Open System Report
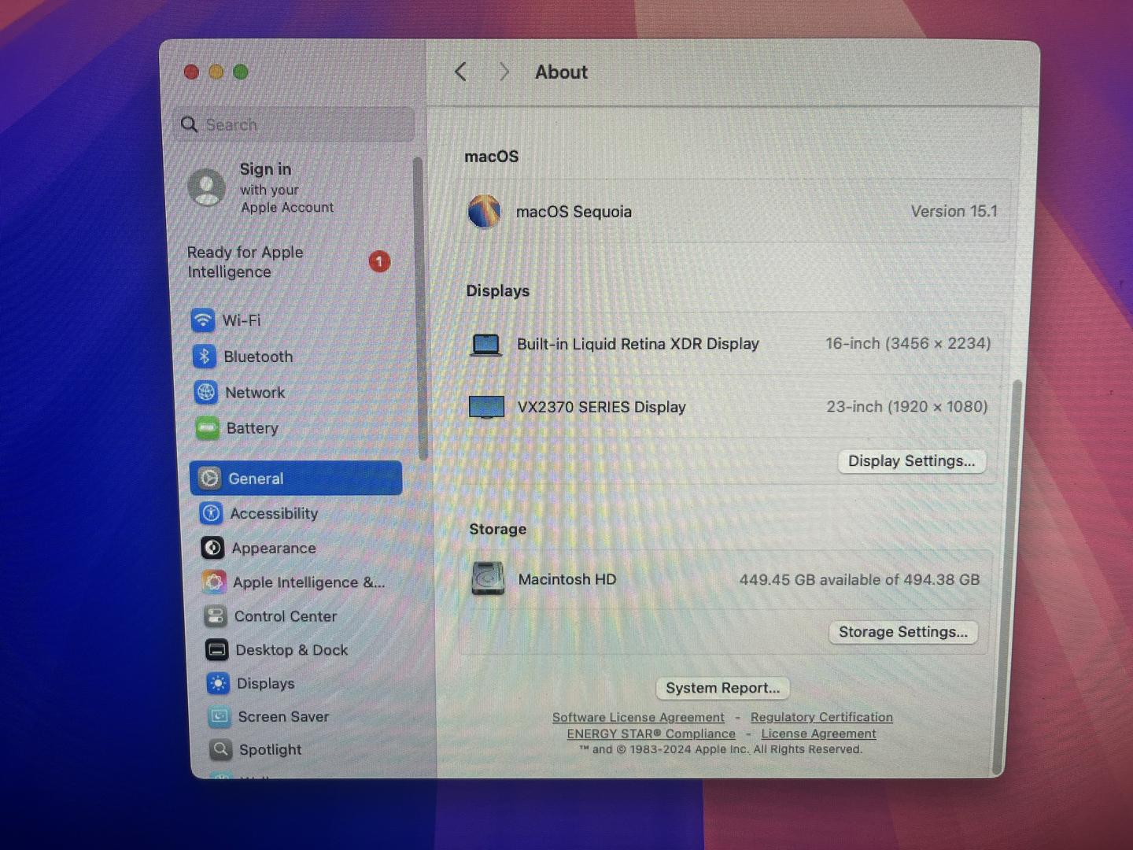The image size is (1133, 850). [723, 688]
